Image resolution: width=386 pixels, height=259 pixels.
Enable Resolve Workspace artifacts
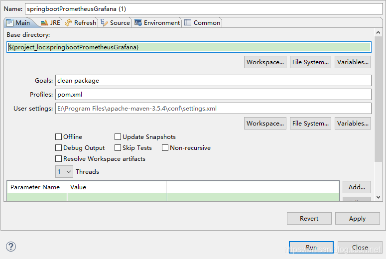tap(59, 159)
